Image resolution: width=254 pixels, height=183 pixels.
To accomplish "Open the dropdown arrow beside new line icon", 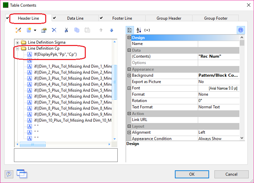I will pos(35,30).
